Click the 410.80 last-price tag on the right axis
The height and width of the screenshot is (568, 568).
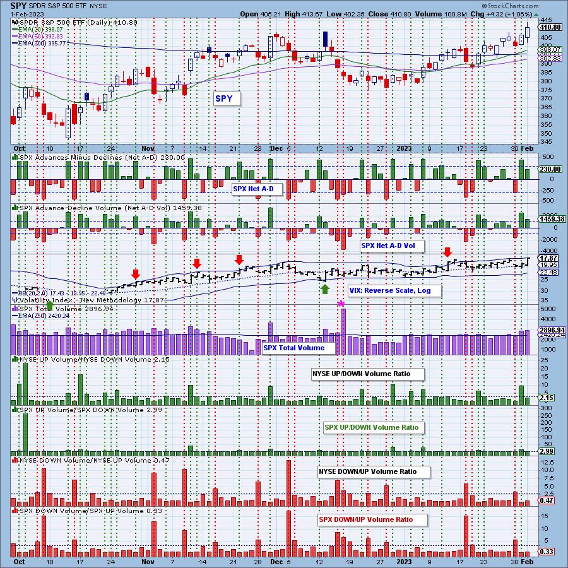click(550, 27)
